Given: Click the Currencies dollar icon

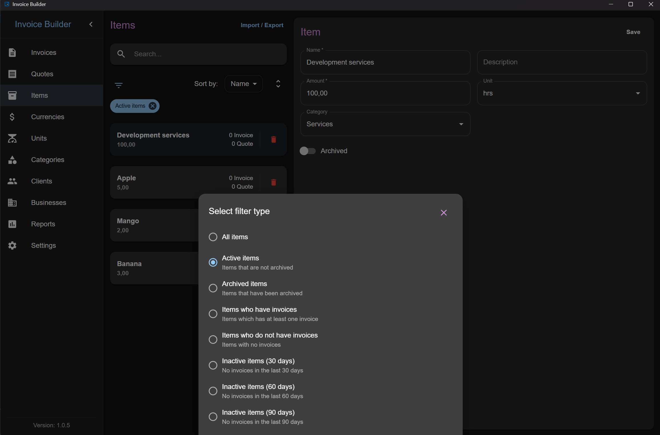Looking at the screenshot, I should click(12, 117).
